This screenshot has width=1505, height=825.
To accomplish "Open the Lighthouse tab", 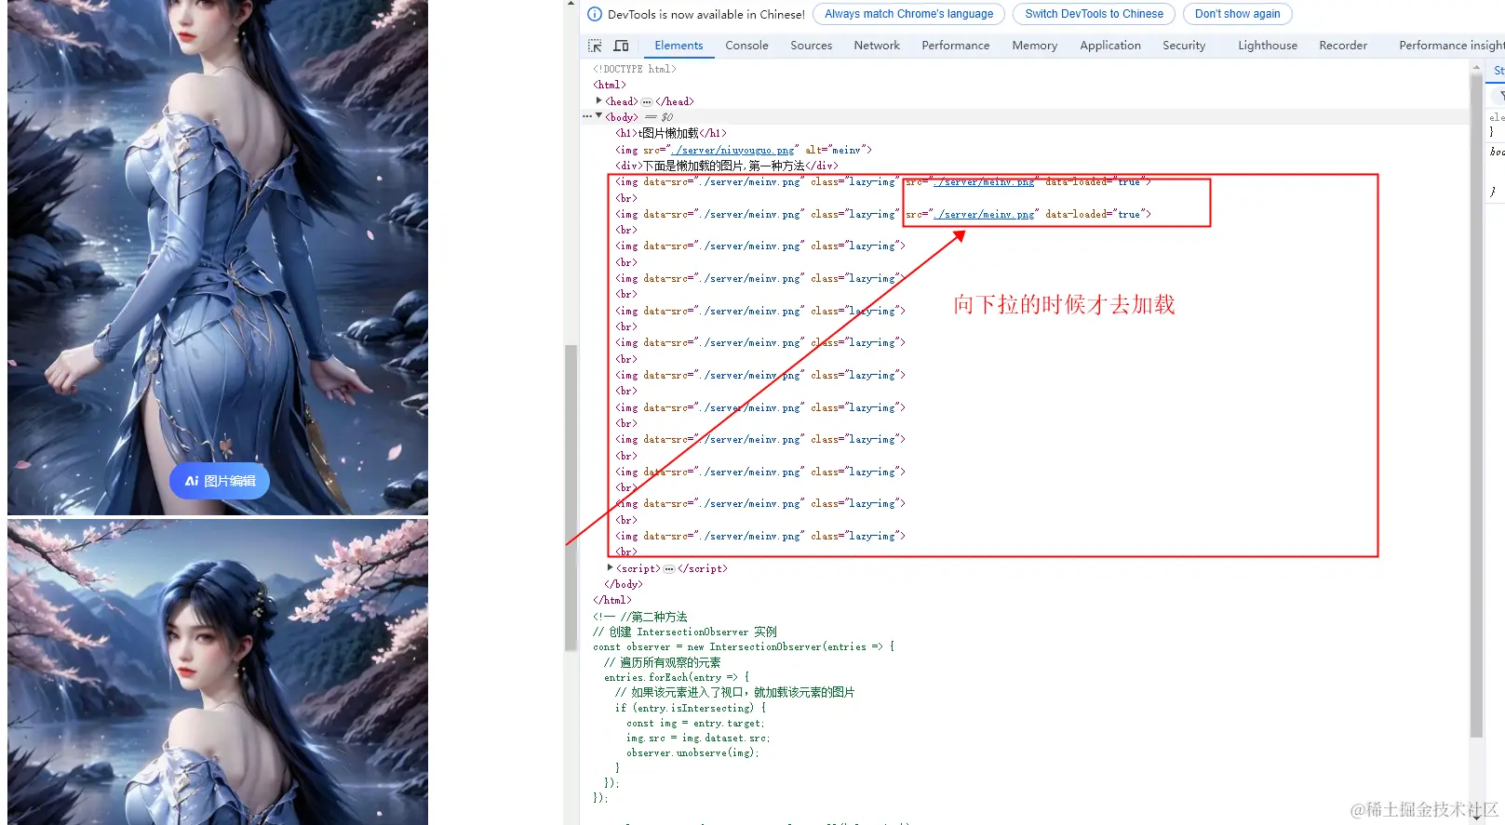I will point(1267,46).
